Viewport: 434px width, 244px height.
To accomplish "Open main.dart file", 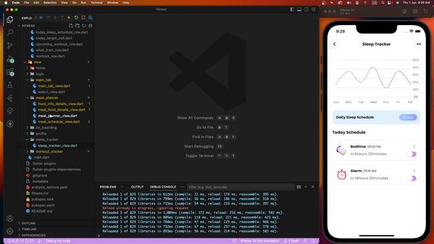I will [x=41, y=157].
